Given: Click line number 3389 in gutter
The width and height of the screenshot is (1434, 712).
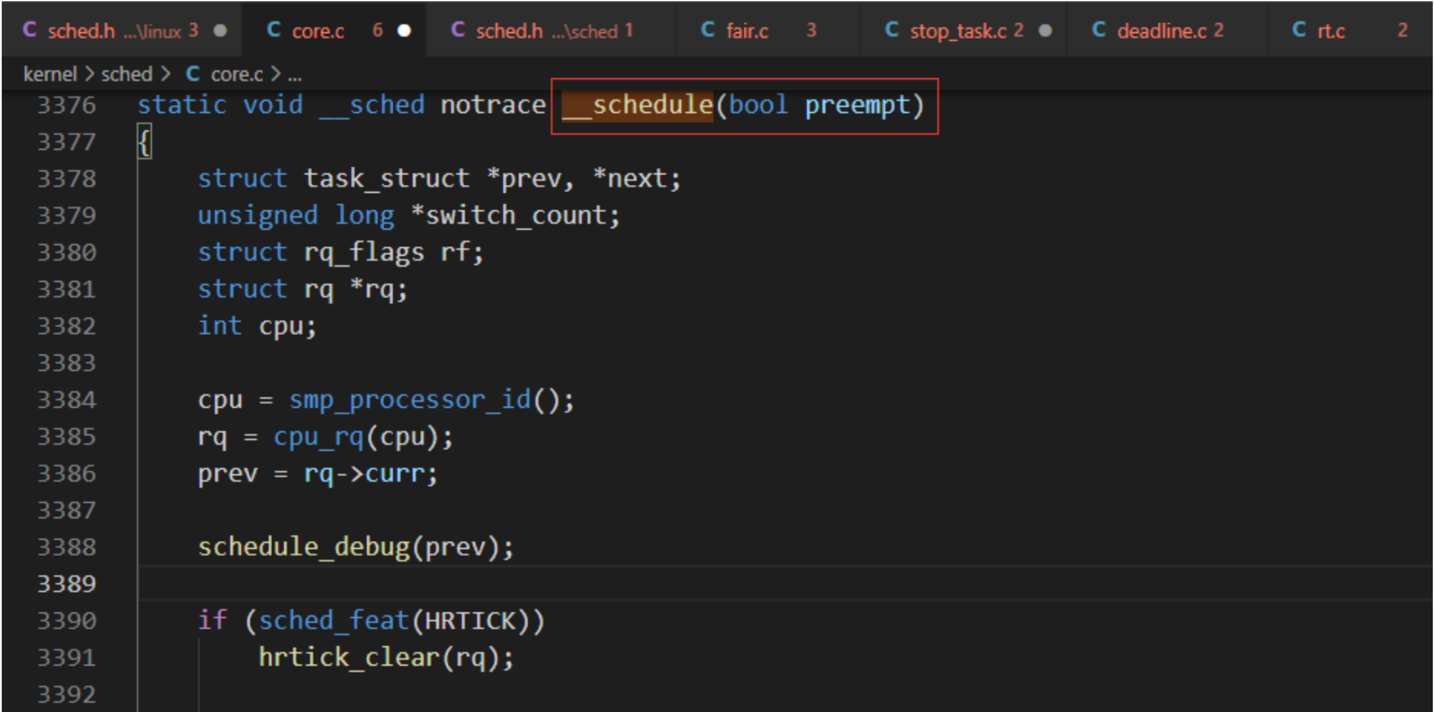Looking at the screenshot, I should tap(67, 584).
